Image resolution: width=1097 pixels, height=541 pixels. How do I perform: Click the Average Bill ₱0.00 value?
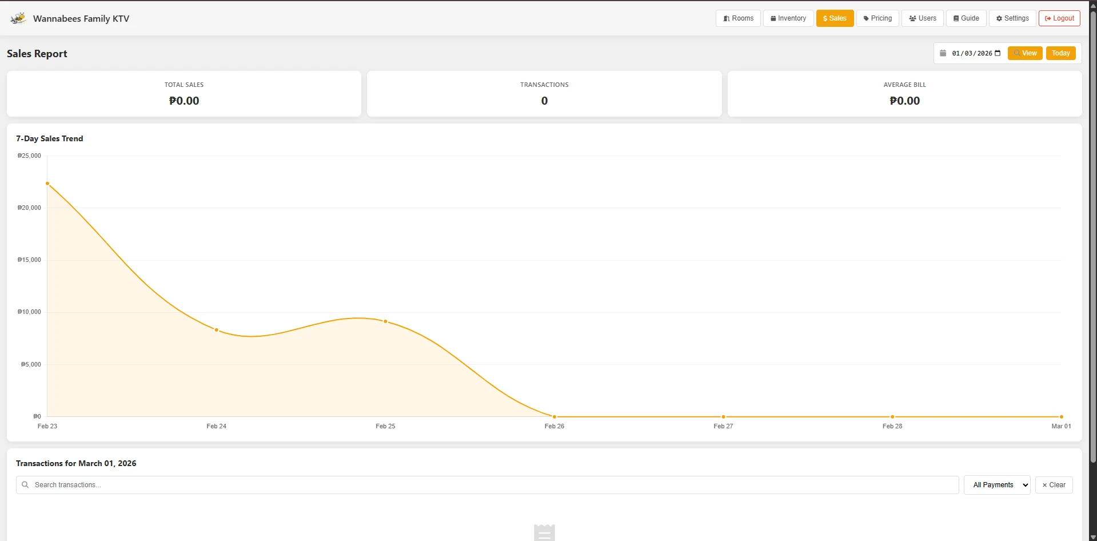click(904, 101)
